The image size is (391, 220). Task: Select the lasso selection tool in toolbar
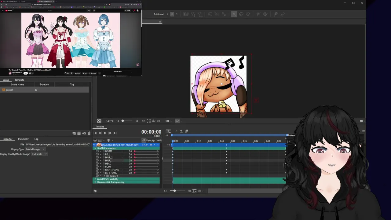(241, 14)
